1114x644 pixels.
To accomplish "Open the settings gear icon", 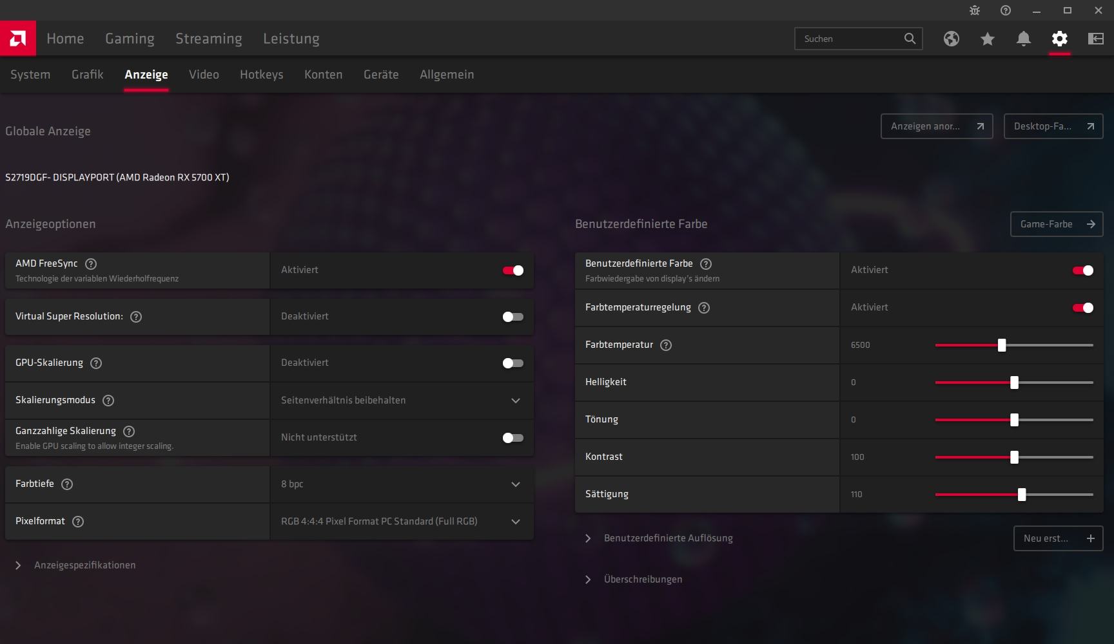I will click(1060, 39).
